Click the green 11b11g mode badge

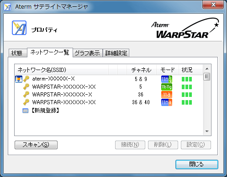tap(167, 87)
